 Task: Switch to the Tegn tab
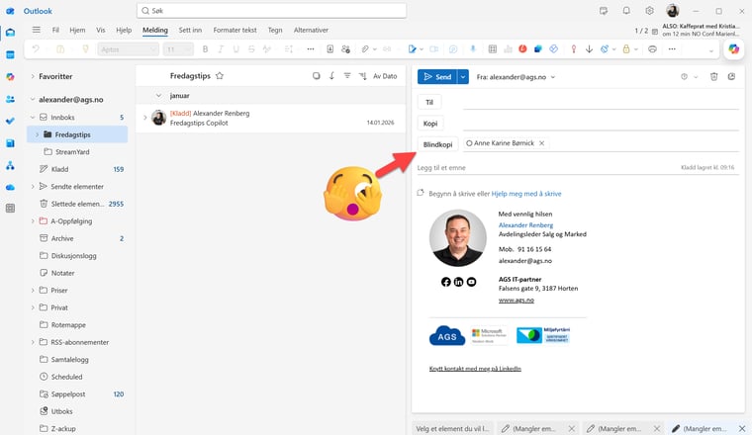click(275, 30)
